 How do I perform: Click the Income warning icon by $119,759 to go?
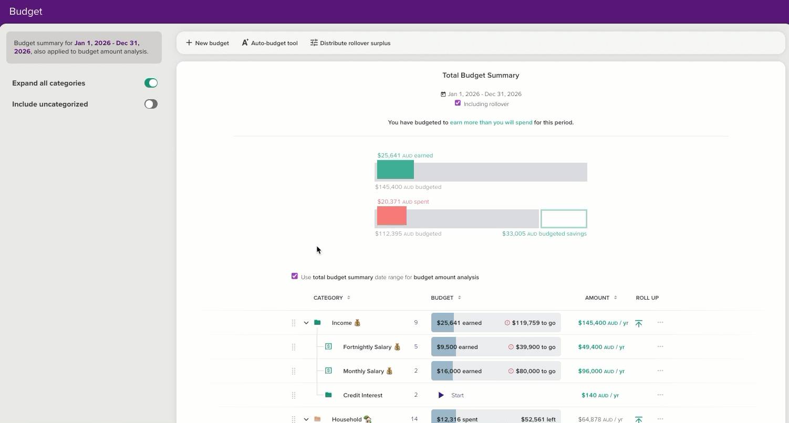[507, 323]
